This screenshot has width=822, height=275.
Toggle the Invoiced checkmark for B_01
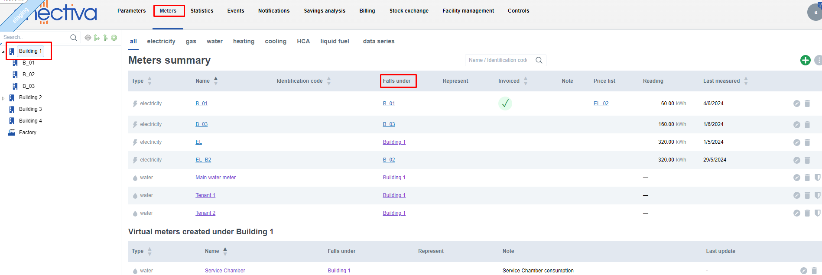[x=505, y=104]
